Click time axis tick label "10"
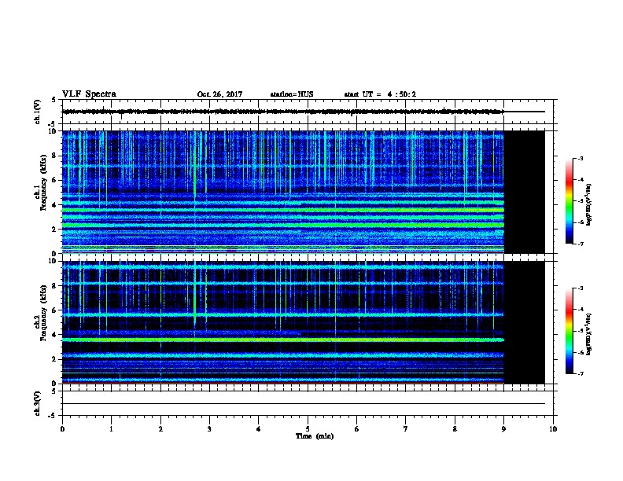Image resolution: width=623 pixels, height=481 pixels. (553, 428)
